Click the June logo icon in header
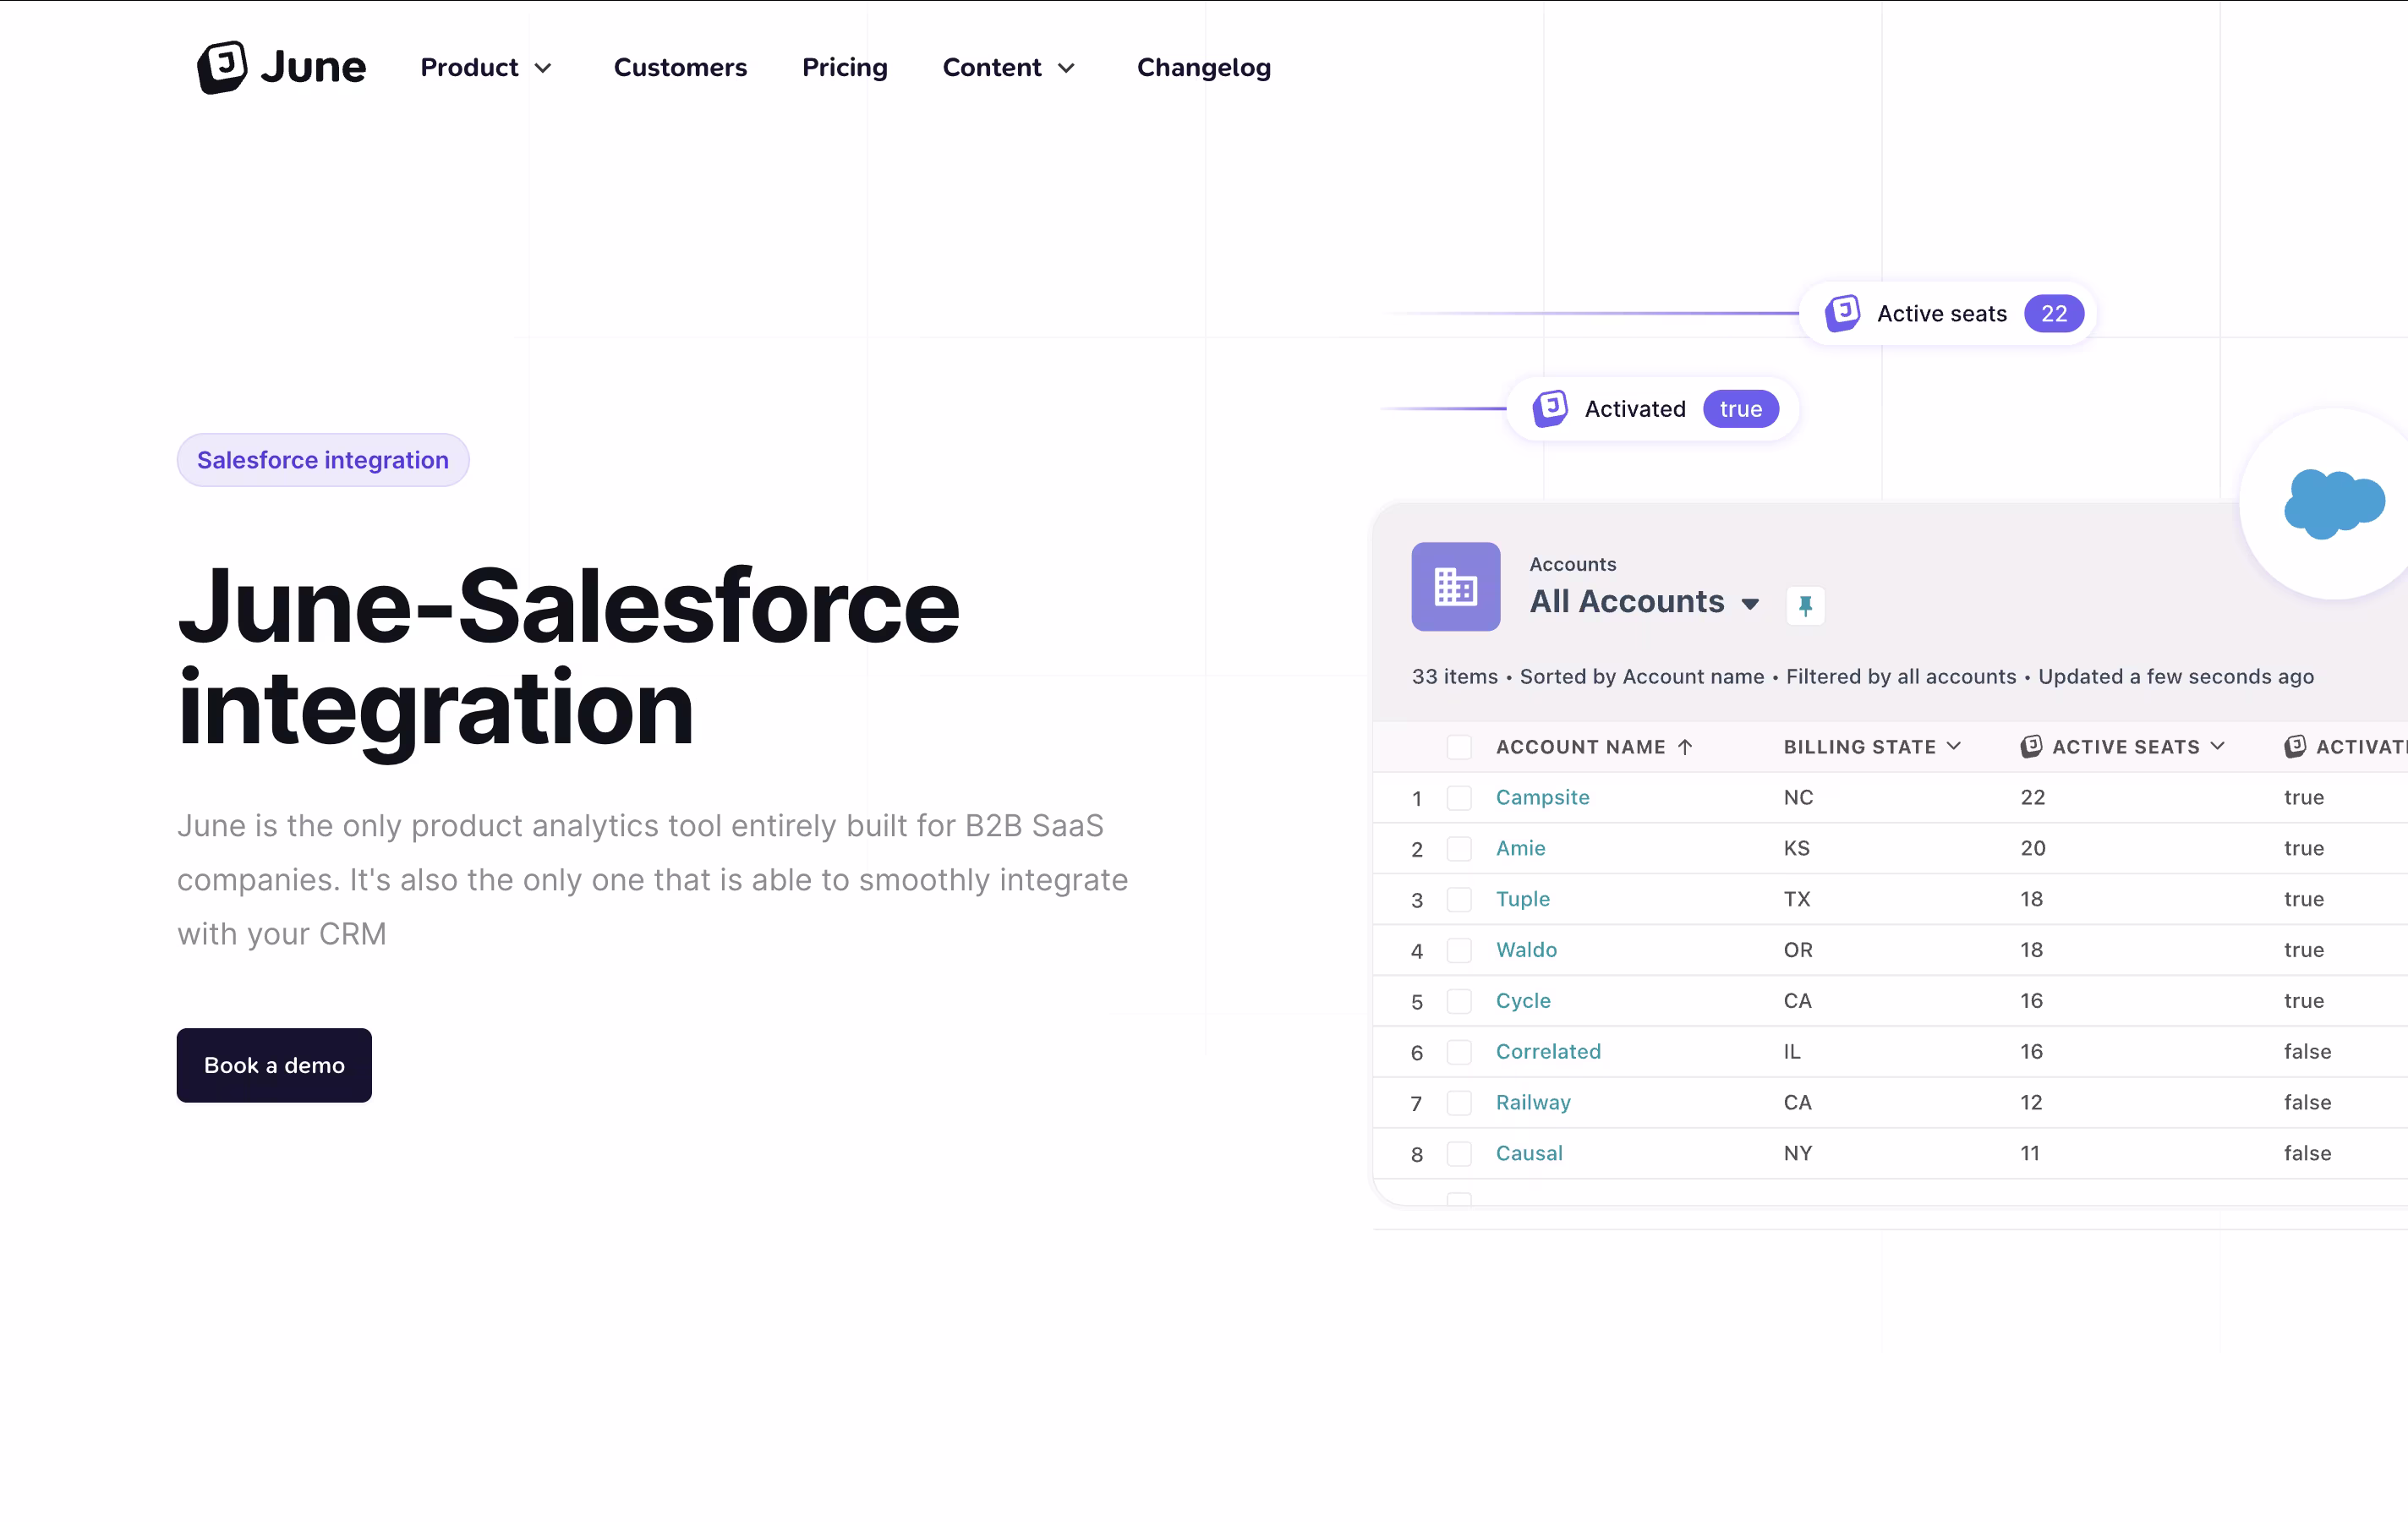 pos(222,67)
